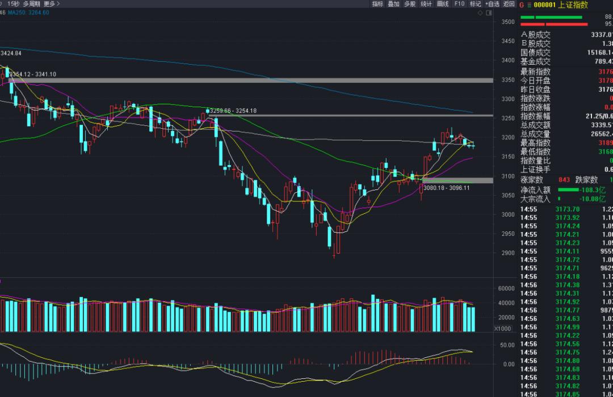613x397 pixels.
Task: Click the 2900 price axis label
Action: pyautogui.click(x=508, y=253)
